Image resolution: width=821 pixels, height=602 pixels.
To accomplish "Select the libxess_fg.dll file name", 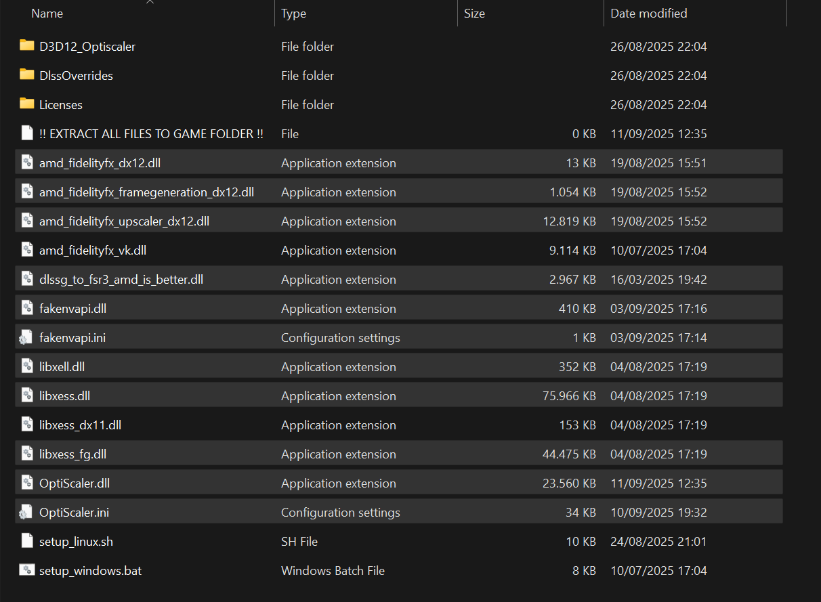I will [x=72, y=454].
